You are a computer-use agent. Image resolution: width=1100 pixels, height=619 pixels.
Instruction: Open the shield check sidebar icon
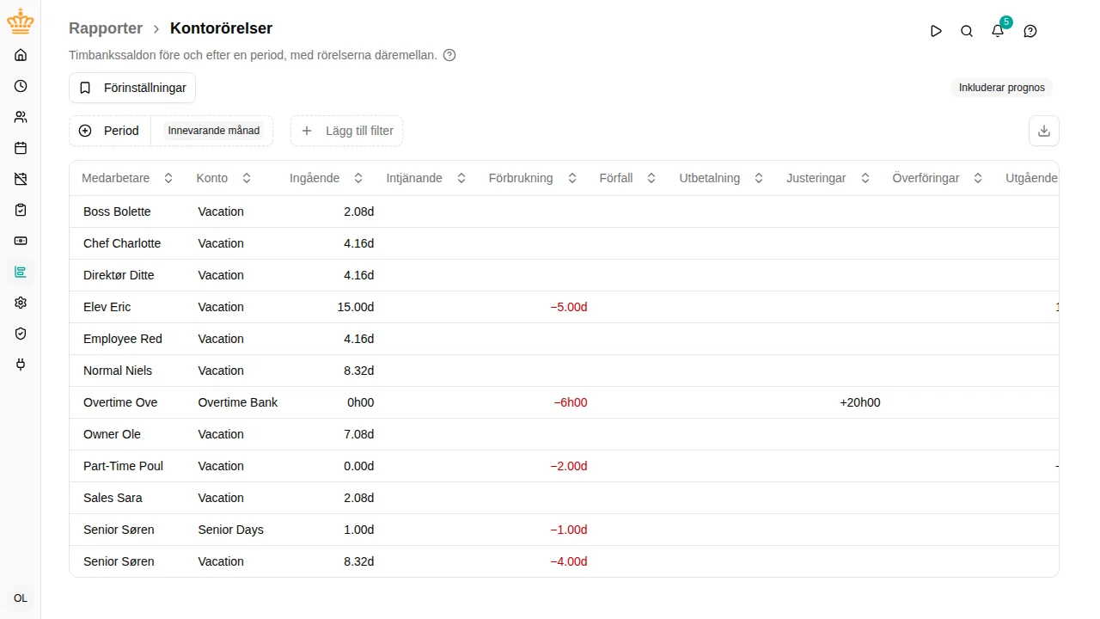click(x=21, y=334)
